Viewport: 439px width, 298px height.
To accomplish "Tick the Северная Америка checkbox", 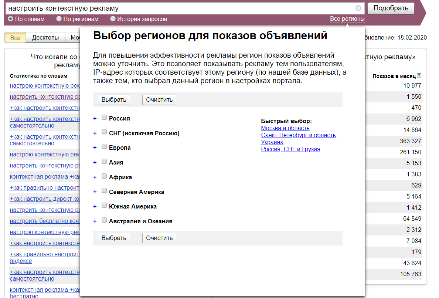I will [104, 191].
